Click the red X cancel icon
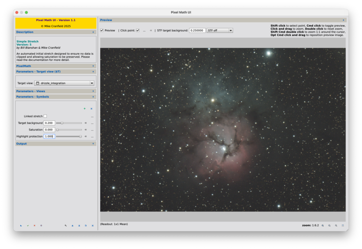Image resolution: width=362 pixels, height=249 pixels. coord(34,225)
